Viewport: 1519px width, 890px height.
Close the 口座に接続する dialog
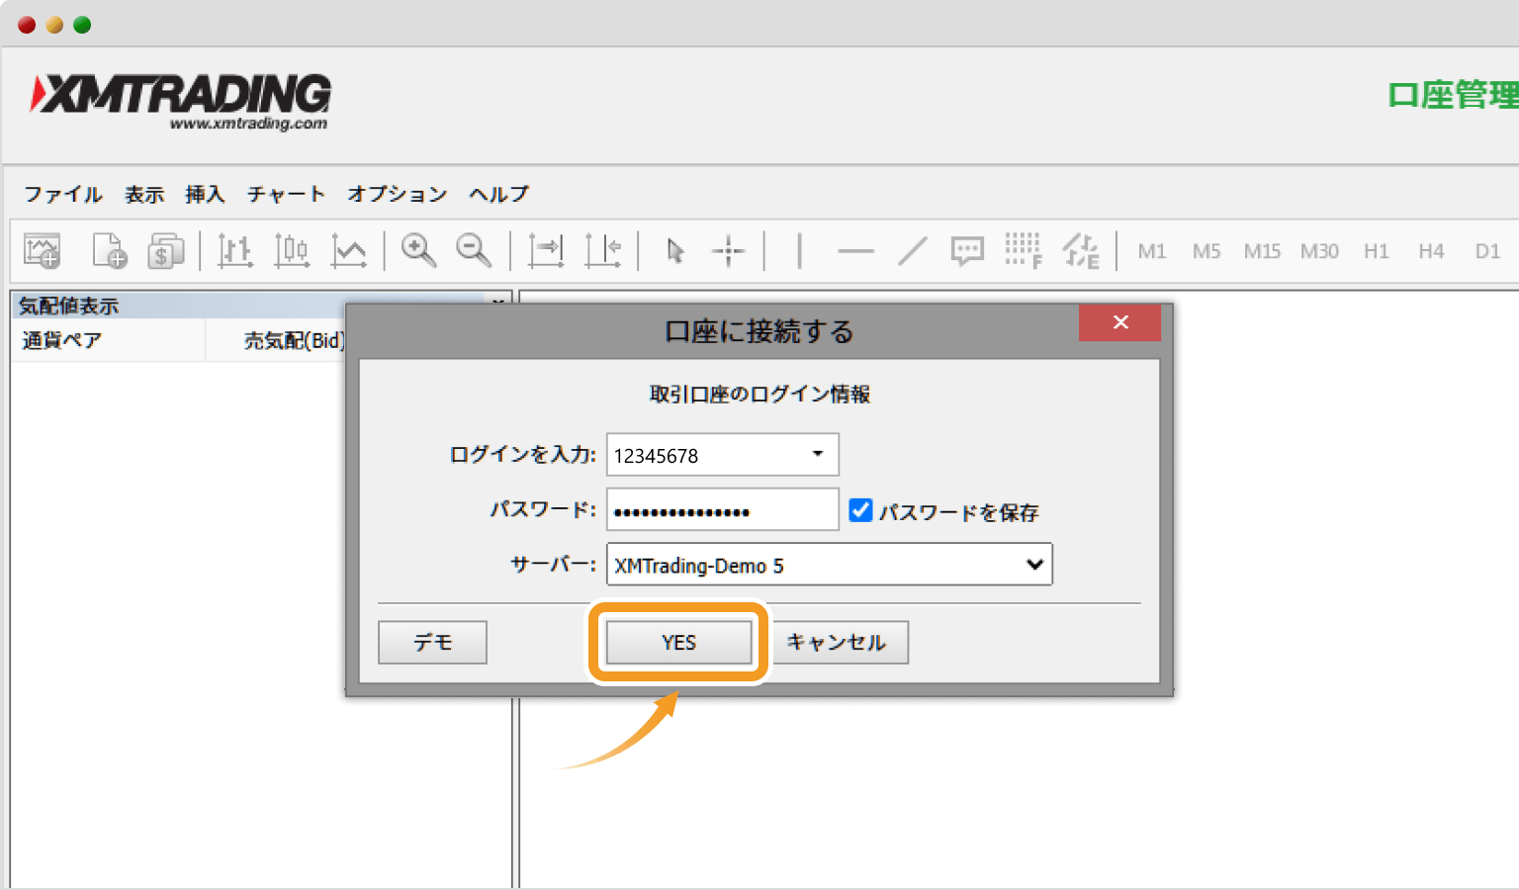[1119, 322]
